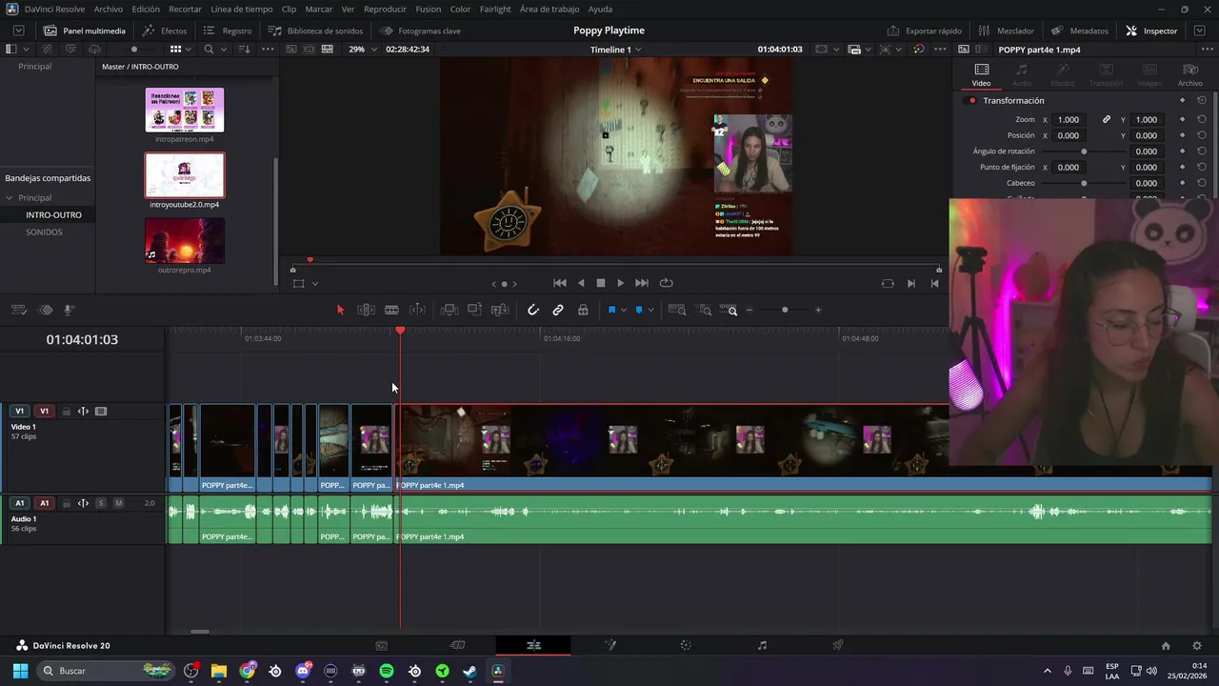The image size is (1219, 686).
Task: Open the voiceover microphone tool
Action: point(70,310)
